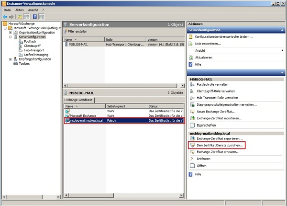This screenshot has height=206, width=287.
Task: Select Unified Messaging in the tree
Action: point(36,55)
